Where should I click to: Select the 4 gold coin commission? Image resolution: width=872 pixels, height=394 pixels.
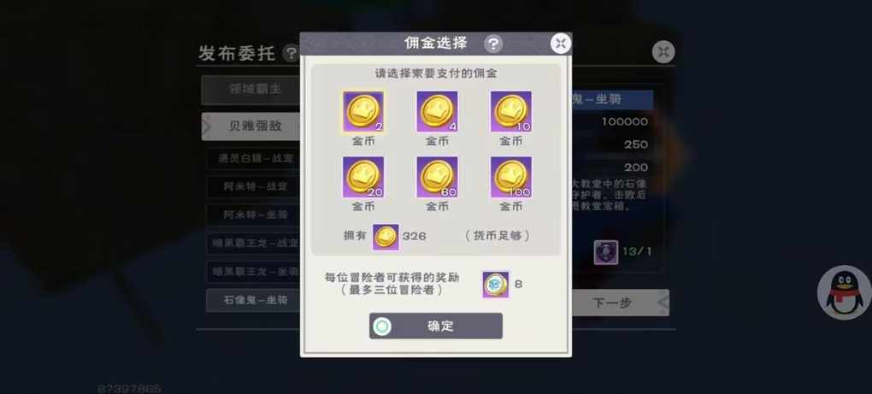437,112
